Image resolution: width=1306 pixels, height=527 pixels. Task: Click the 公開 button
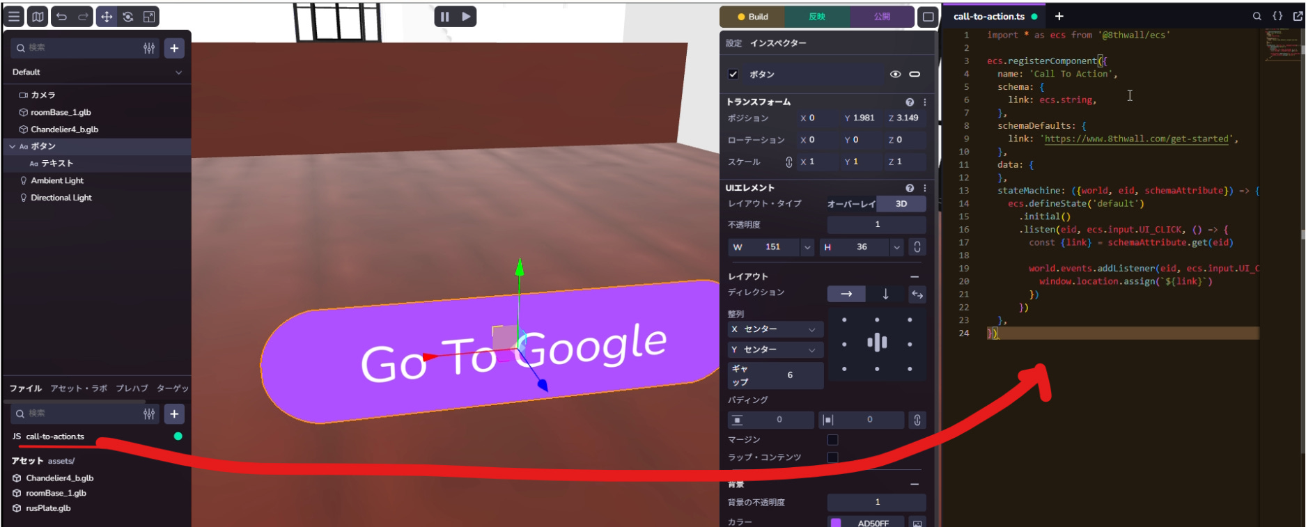pyautogui.click(x=882, y=17)
